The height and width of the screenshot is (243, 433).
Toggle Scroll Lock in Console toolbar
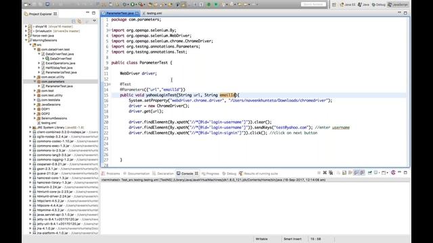point(344,173)
